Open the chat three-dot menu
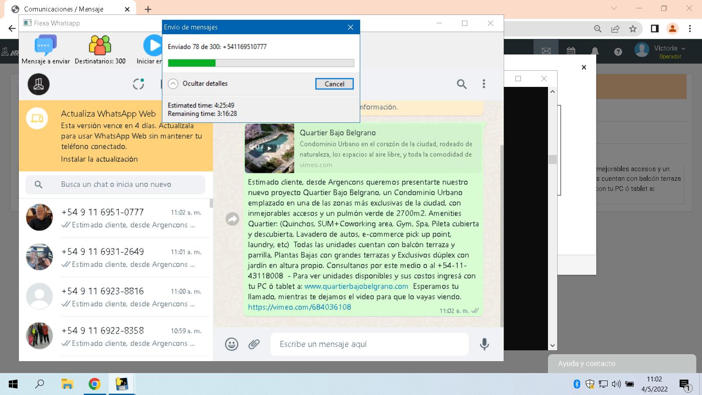Image resolution: width=702 pixels, height=395 pixels. tap(484, 84)
